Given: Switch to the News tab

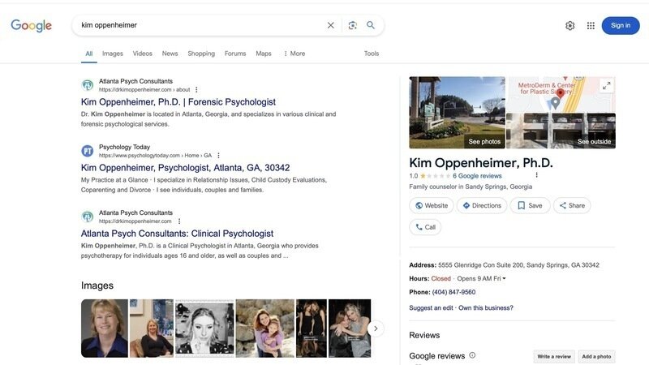Looking at the screenshot, I should point(170,54).
